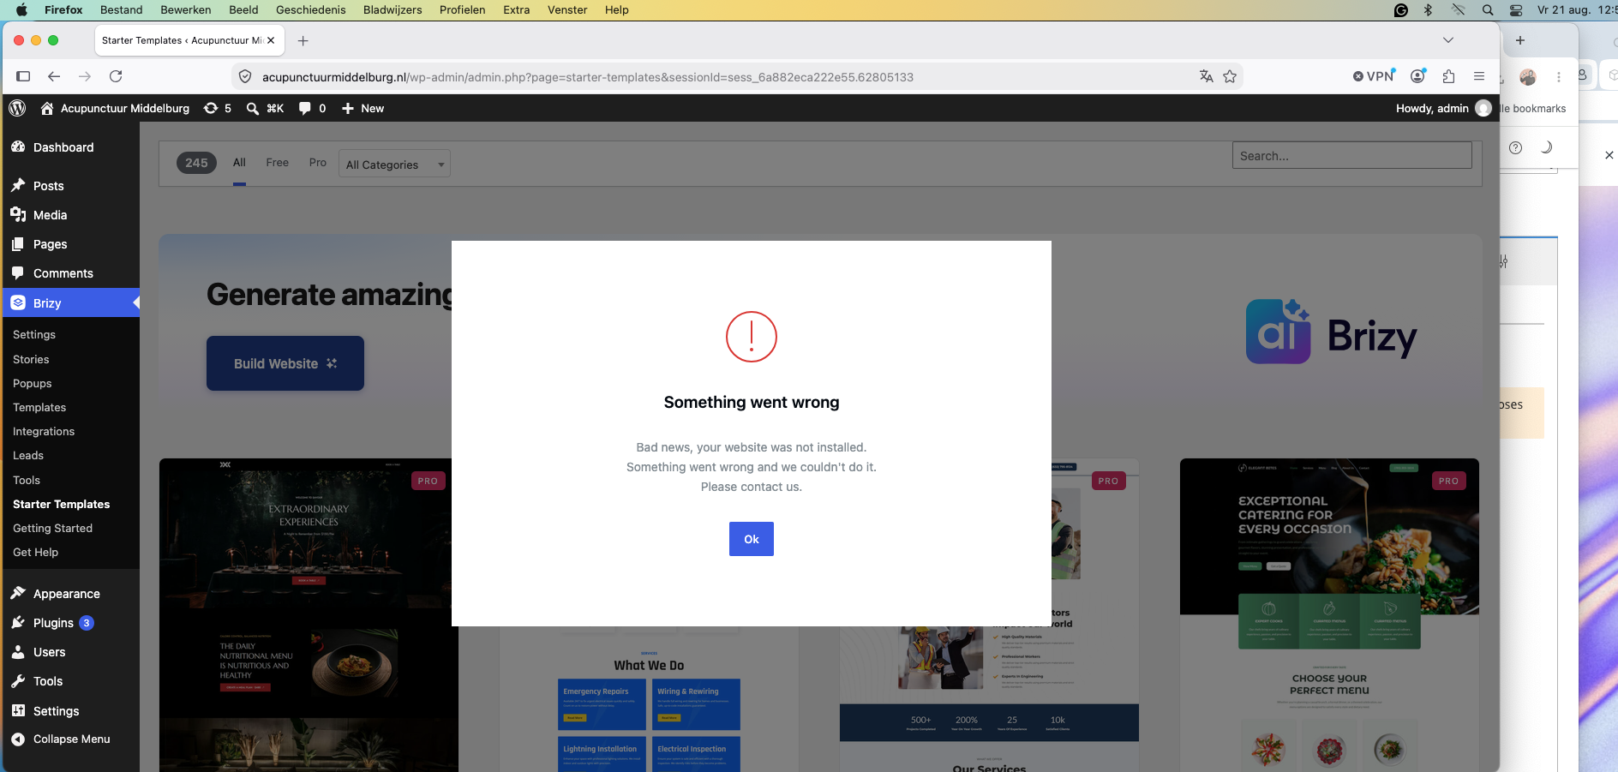
Task: Open Control Center in menu bar
Action: (1516, 10)
